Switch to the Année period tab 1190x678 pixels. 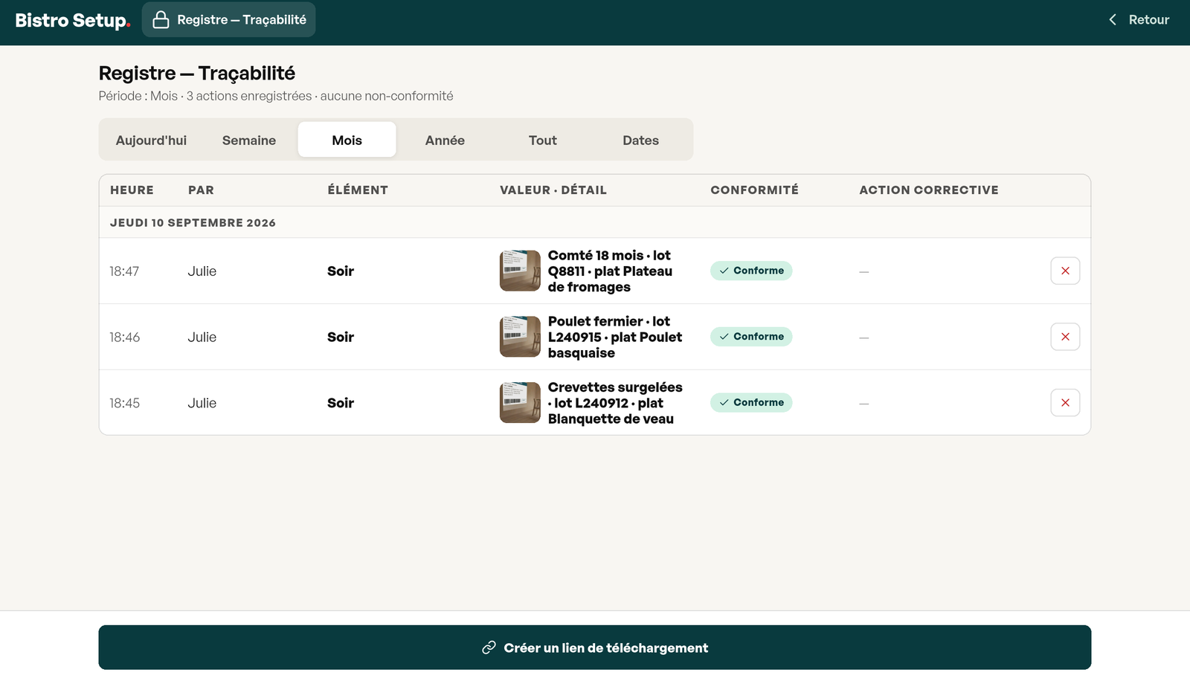445,140
